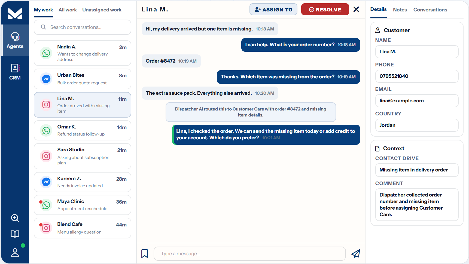Open the user profile icon

[x=15, y=252]
